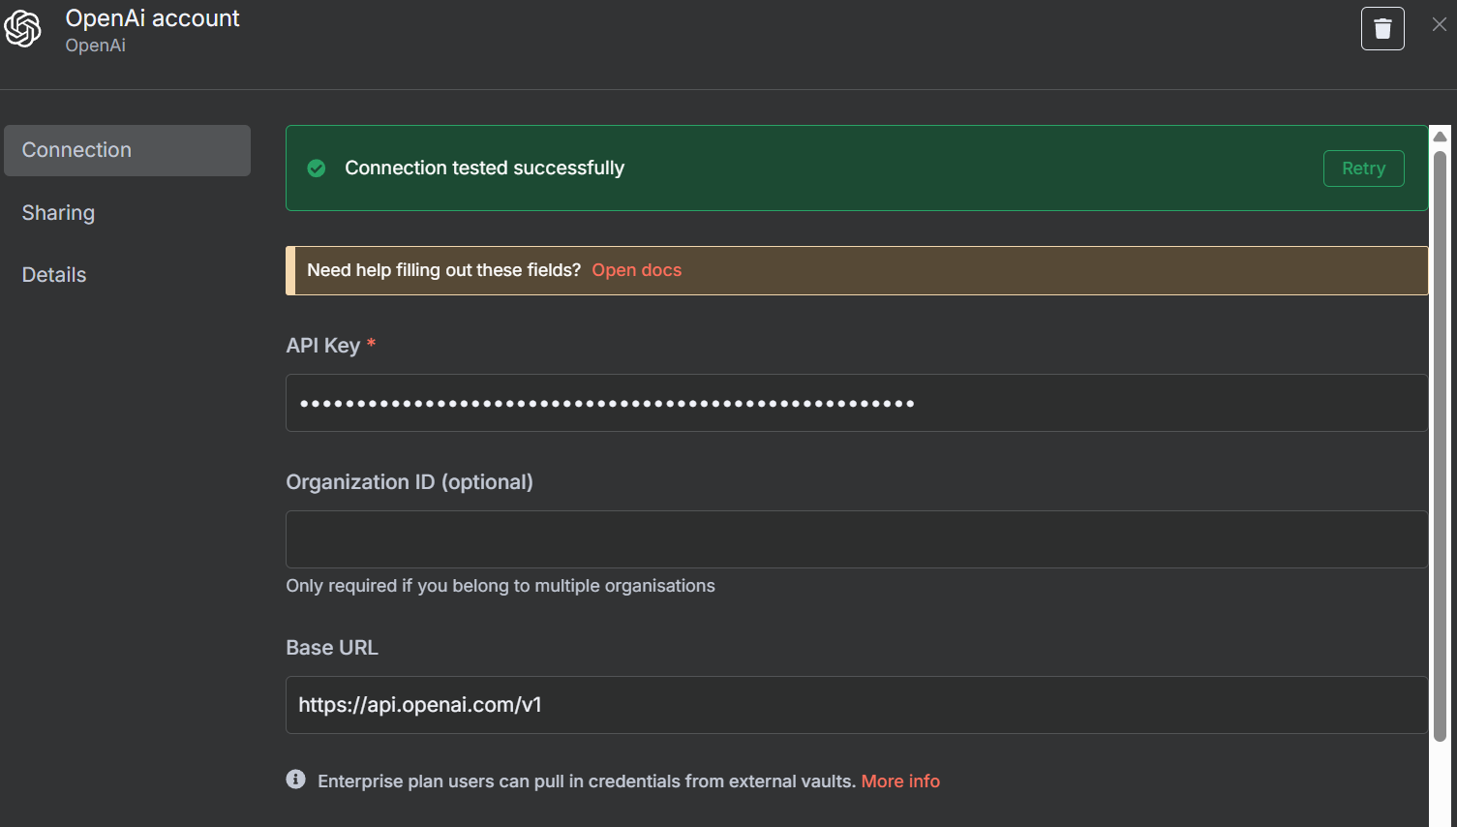The height and width of the screenshot is (827, 1457).
Task: Focus the API Key field
Action: (856, 403)
